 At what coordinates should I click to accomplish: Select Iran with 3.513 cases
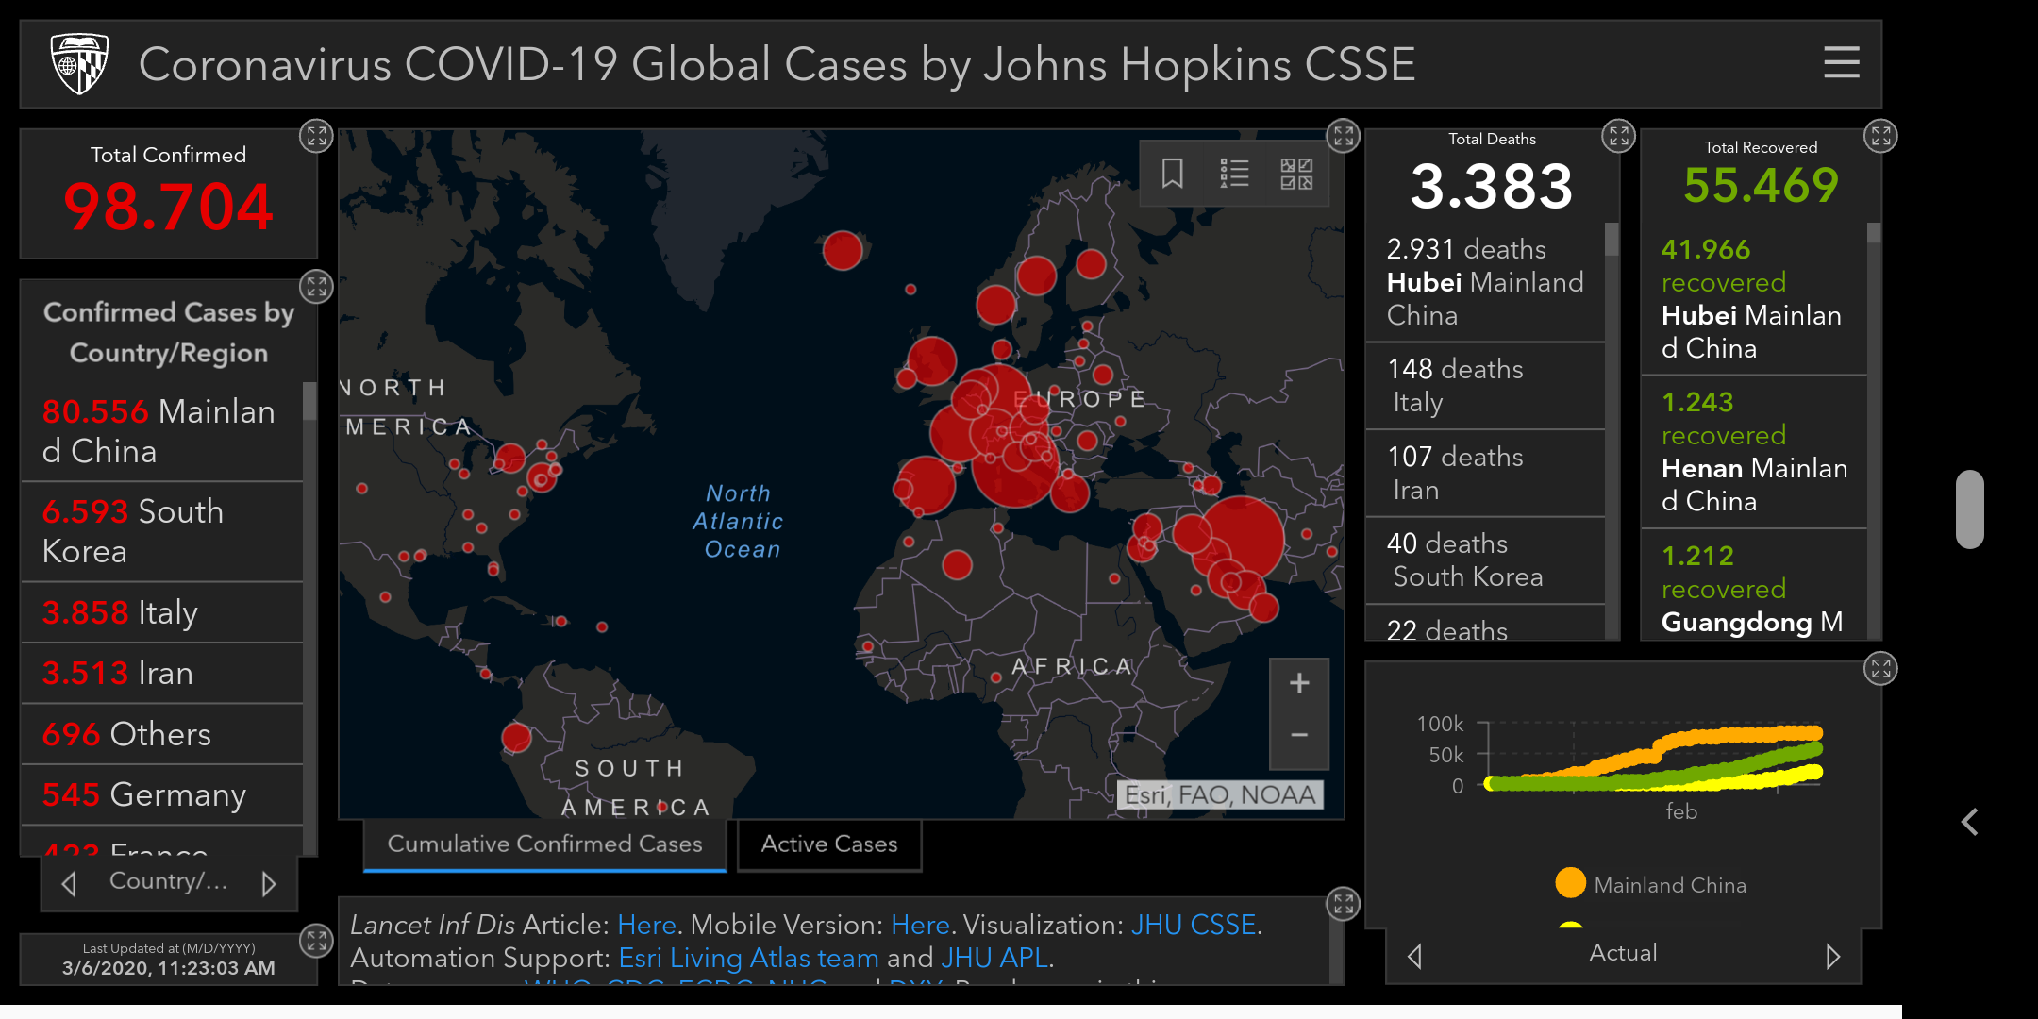pyautogui.click(x=162, y=673)
